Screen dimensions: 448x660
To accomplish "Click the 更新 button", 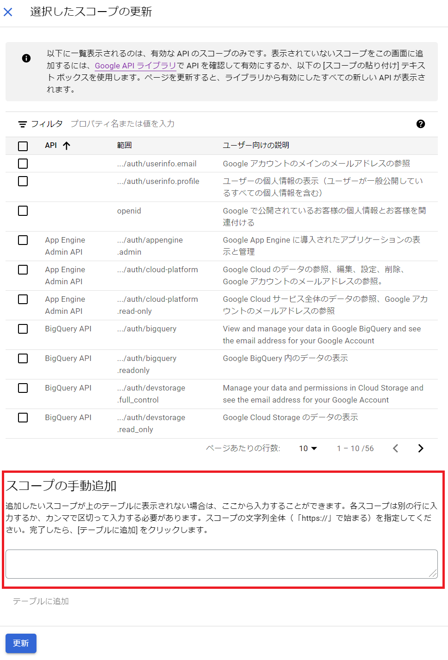I will (21, 643).
